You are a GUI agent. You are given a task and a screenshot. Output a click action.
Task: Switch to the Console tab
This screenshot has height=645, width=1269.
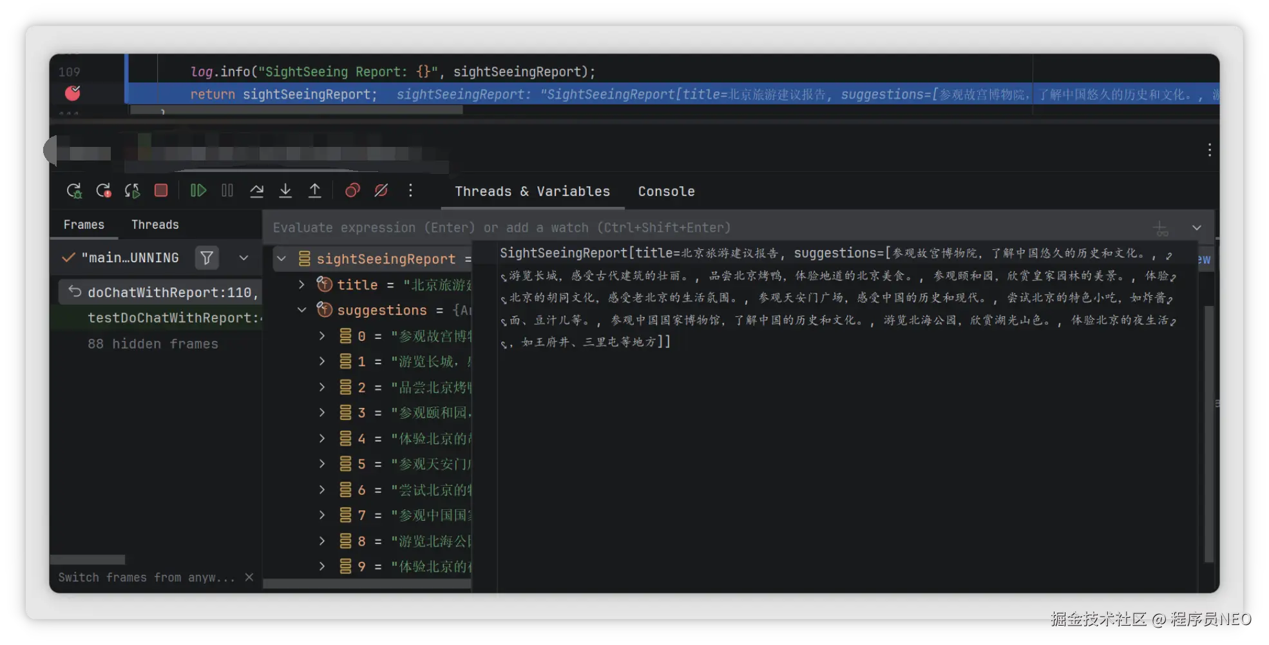666,191
